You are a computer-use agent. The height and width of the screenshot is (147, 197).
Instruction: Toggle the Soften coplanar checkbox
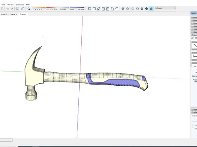click(x=193, y=129)
